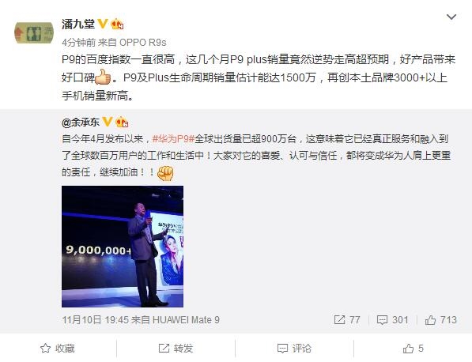This screenshot has width=472, height=362.
Task: Click the V badge beside 余承东
Action: (108, 122)
